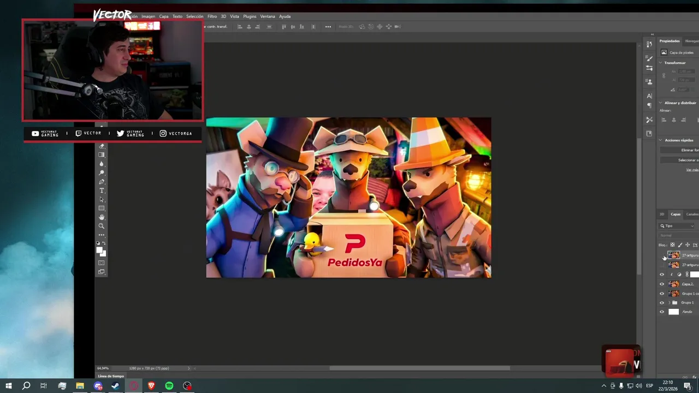
Task: Set foreground color swatch
Action: tap(100, 251)
